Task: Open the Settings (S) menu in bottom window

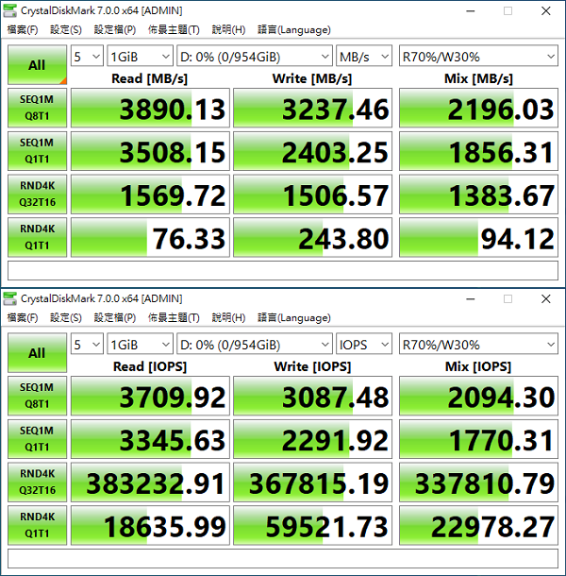Action: click(66, 318)
